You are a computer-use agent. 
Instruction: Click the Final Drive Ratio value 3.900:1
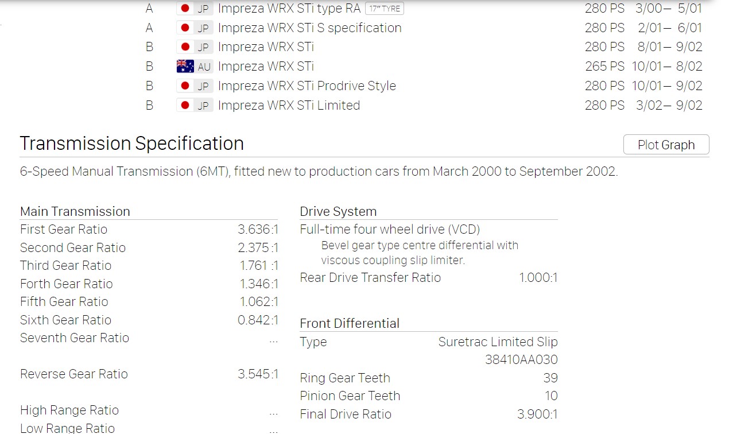(x=537, y=414)
